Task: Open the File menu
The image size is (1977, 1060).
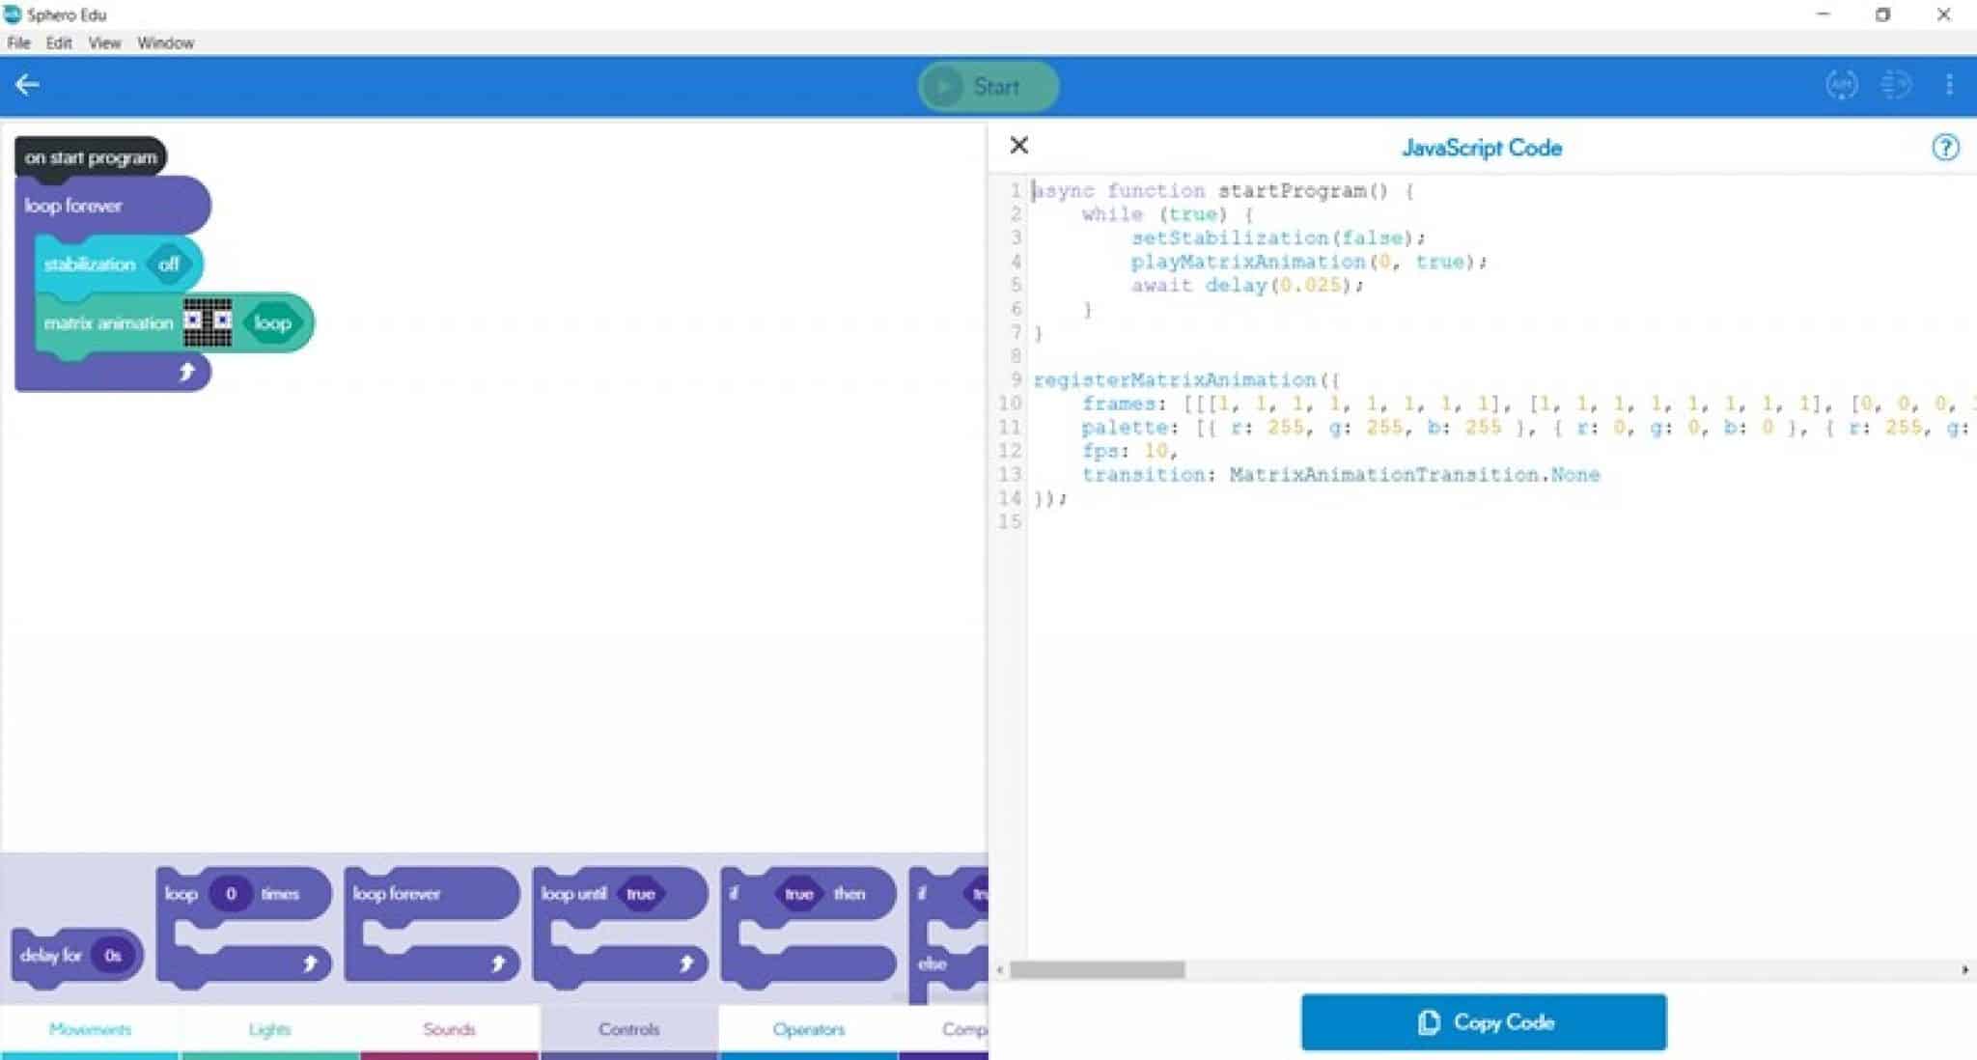Action: pyautogui.click(x=18, y=42)
